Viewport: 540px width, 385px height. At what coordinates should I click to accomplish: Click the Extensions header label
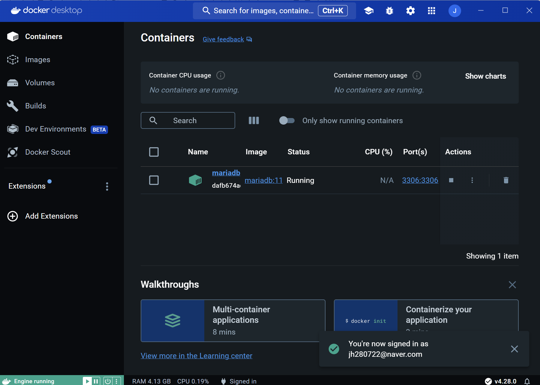click(x=27, y=186)
